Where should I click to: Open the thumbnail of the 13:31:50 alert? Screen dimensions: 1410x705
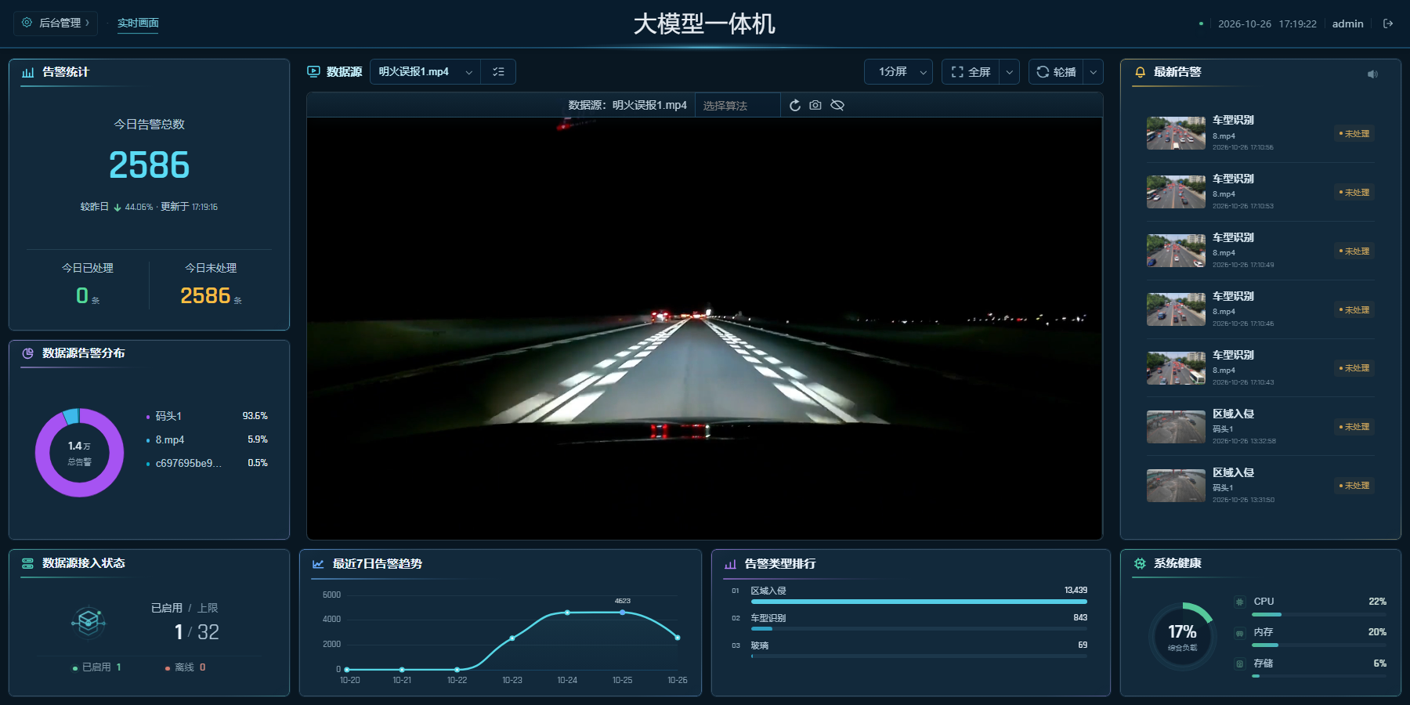coord(1176,486)
